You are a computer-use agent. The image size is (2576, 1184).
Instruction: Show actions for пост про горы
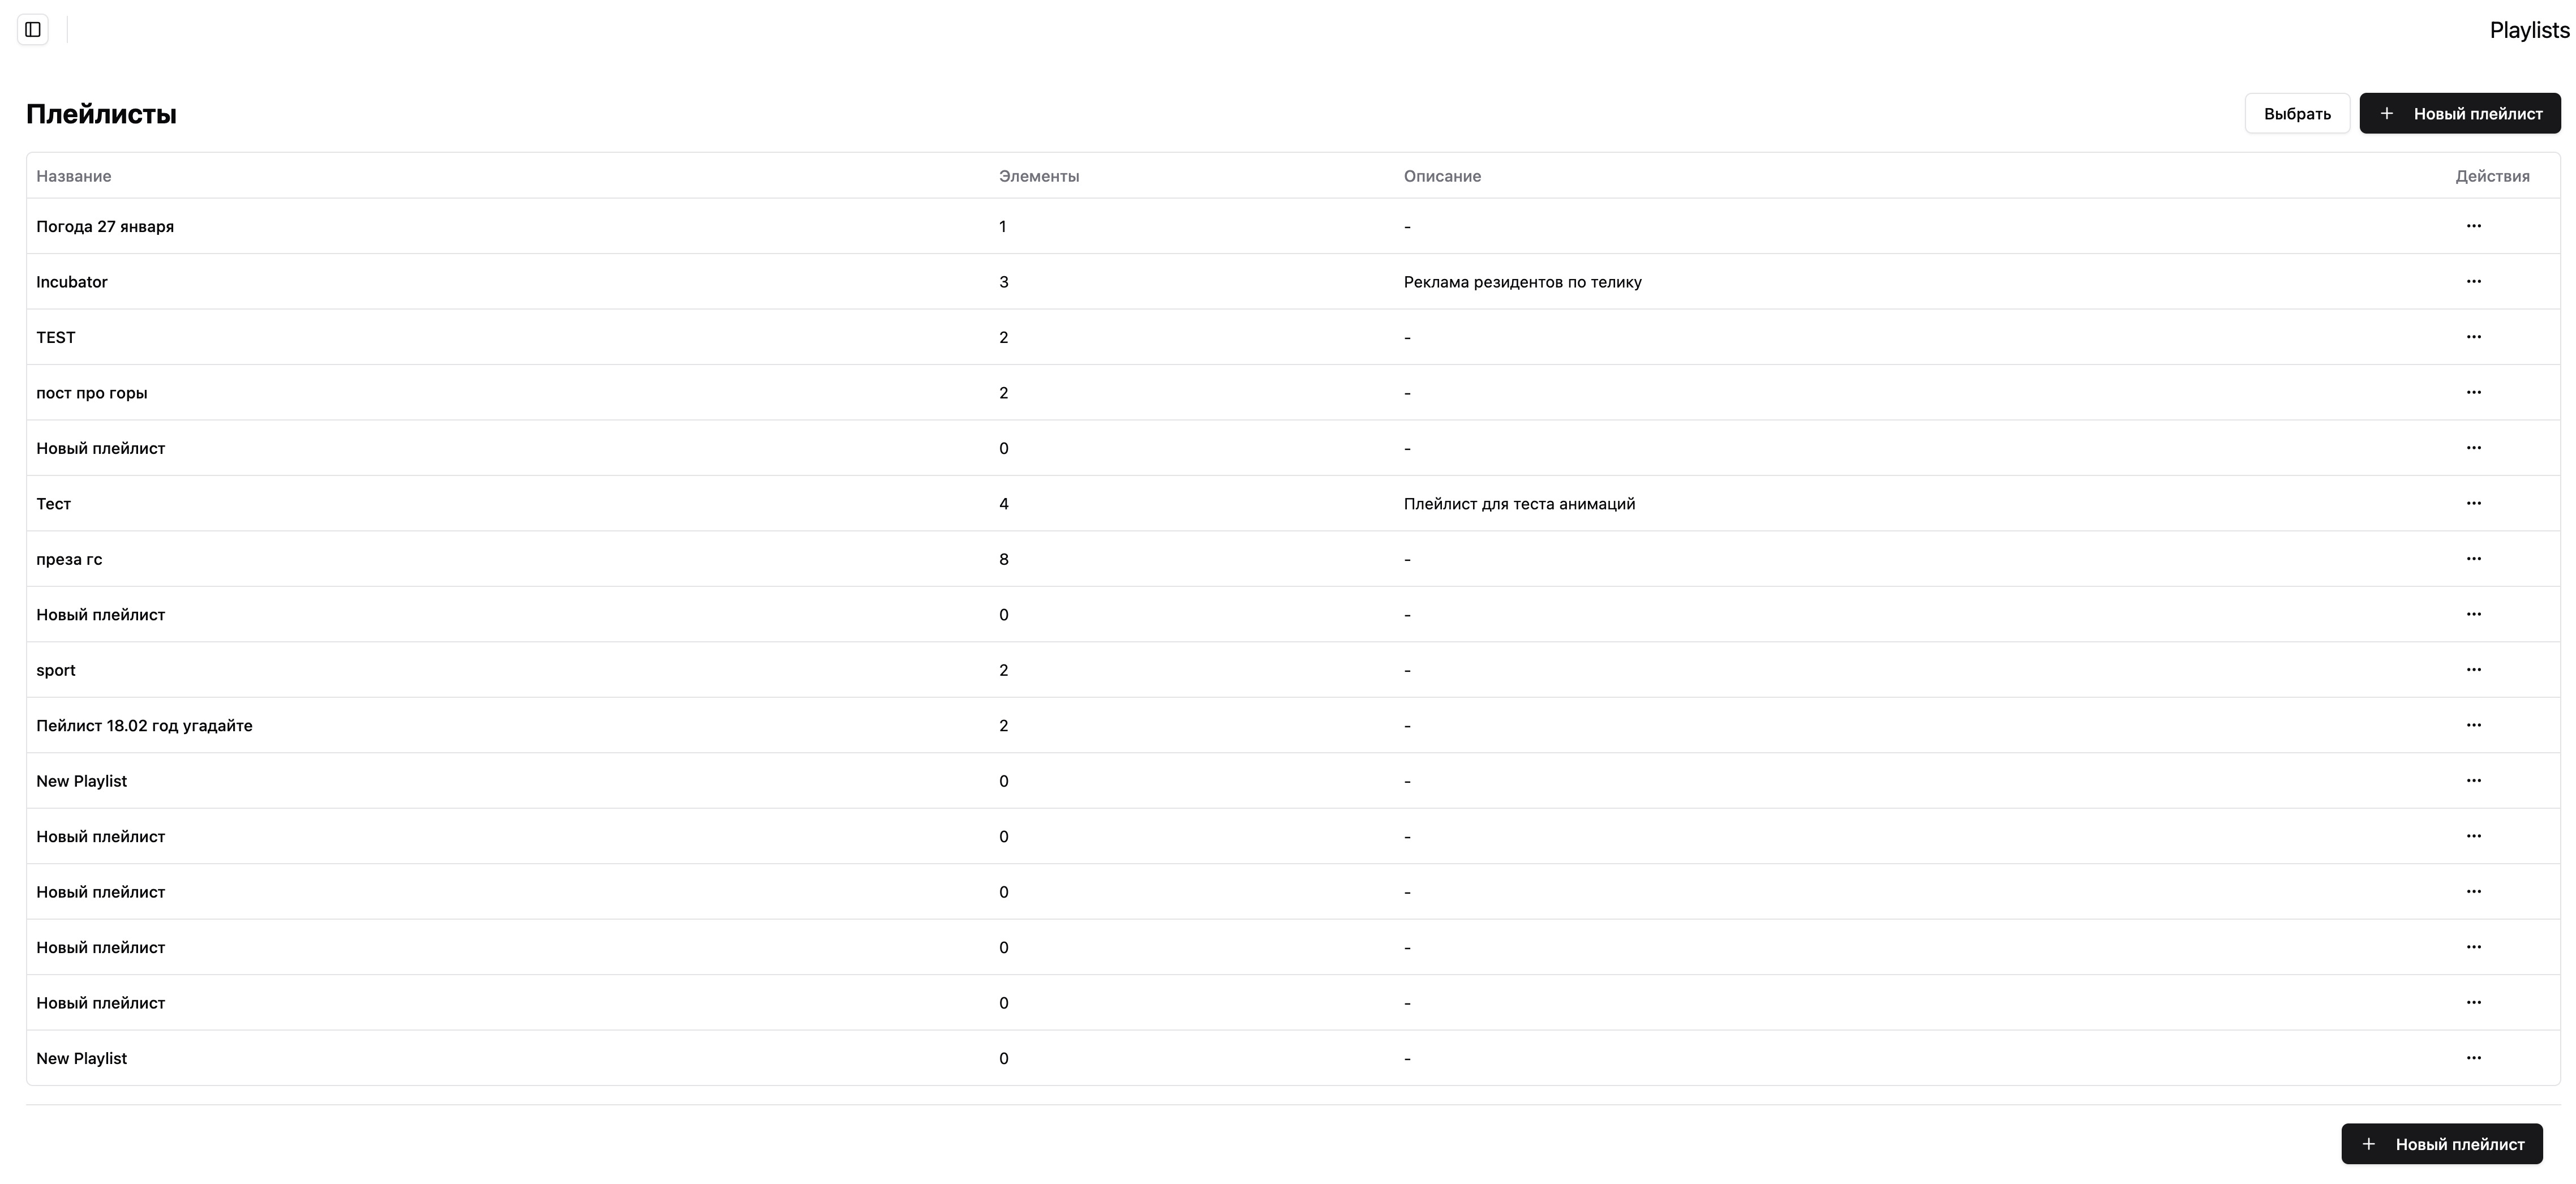(x=2473, y=392)
